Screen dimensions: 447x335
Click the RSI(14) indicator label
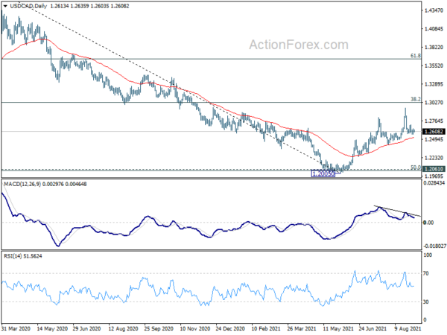[x=13, y=256]
